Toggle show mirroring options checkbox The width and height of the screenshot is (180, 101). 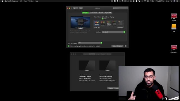click(x=68, y=46)
